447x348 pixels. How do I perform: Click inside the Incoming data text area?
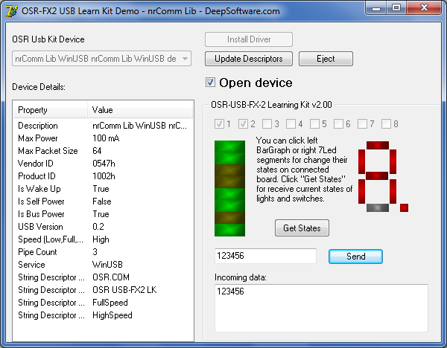(x=321, y=308)
